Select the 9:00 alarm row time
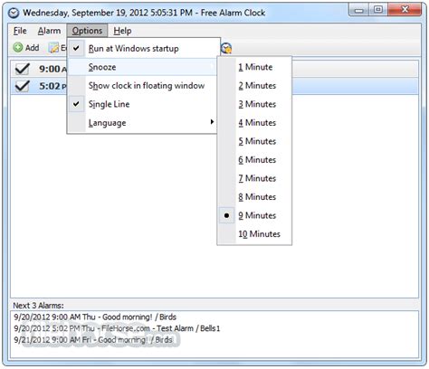429x369 pixels. (x=50, y=69)
